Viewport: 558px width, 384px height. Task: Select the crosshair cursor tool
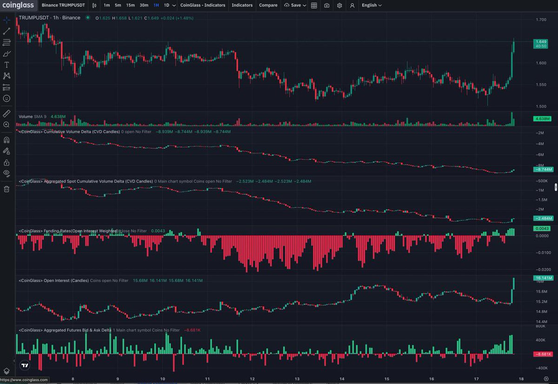click(x=7, y=20)
